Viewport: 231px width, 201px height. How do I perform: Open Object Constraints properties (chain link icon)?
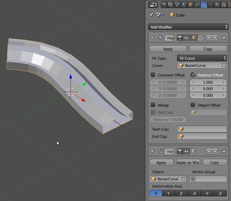point(197,5)
